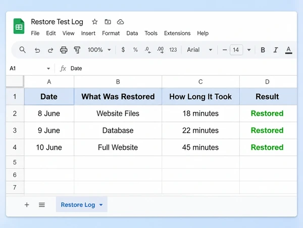Toggle italic formatting
This screenshot has width=303, height=228.
(276, 50)
